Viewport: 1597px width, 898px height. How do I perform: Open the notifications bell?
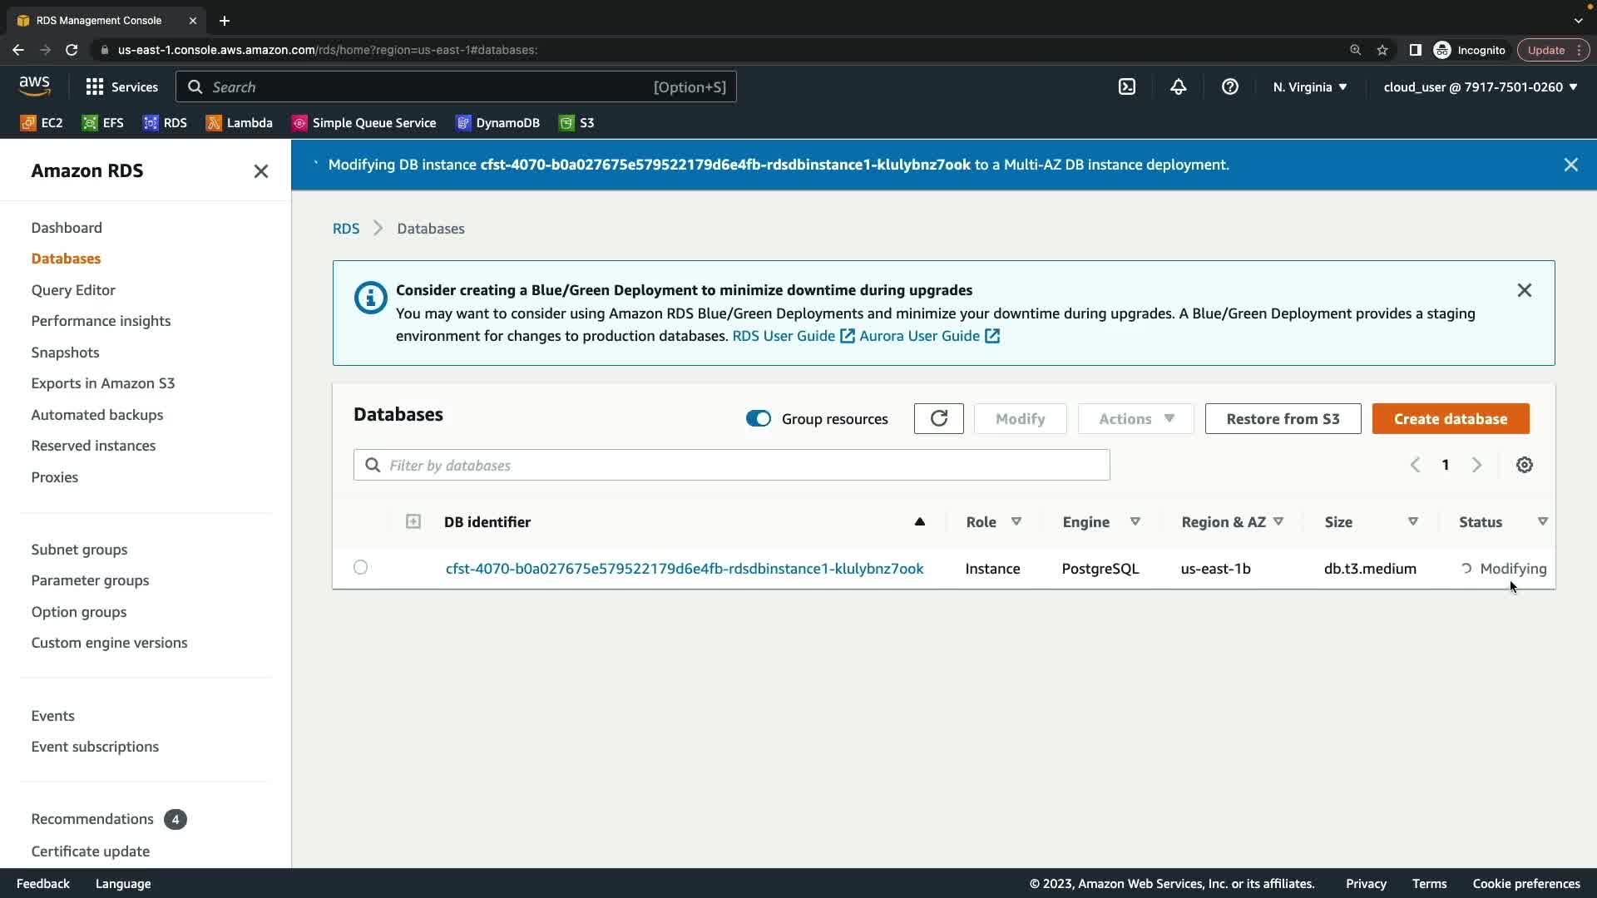click(x=1178, y=86)
